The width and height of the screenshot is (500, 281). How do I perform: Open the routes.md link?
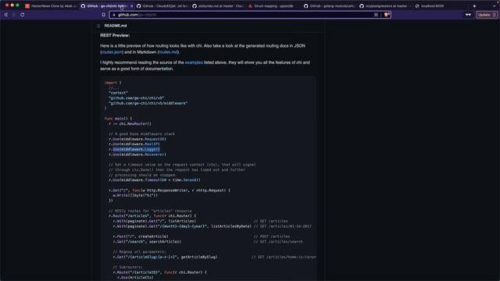click(169, 52)
